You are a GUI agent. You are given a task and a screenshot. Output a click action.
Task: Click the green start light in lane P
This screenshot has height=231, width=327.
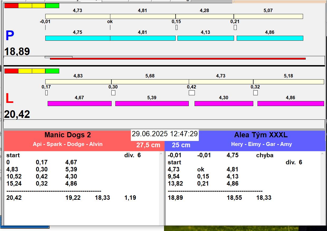pos(52,6)
